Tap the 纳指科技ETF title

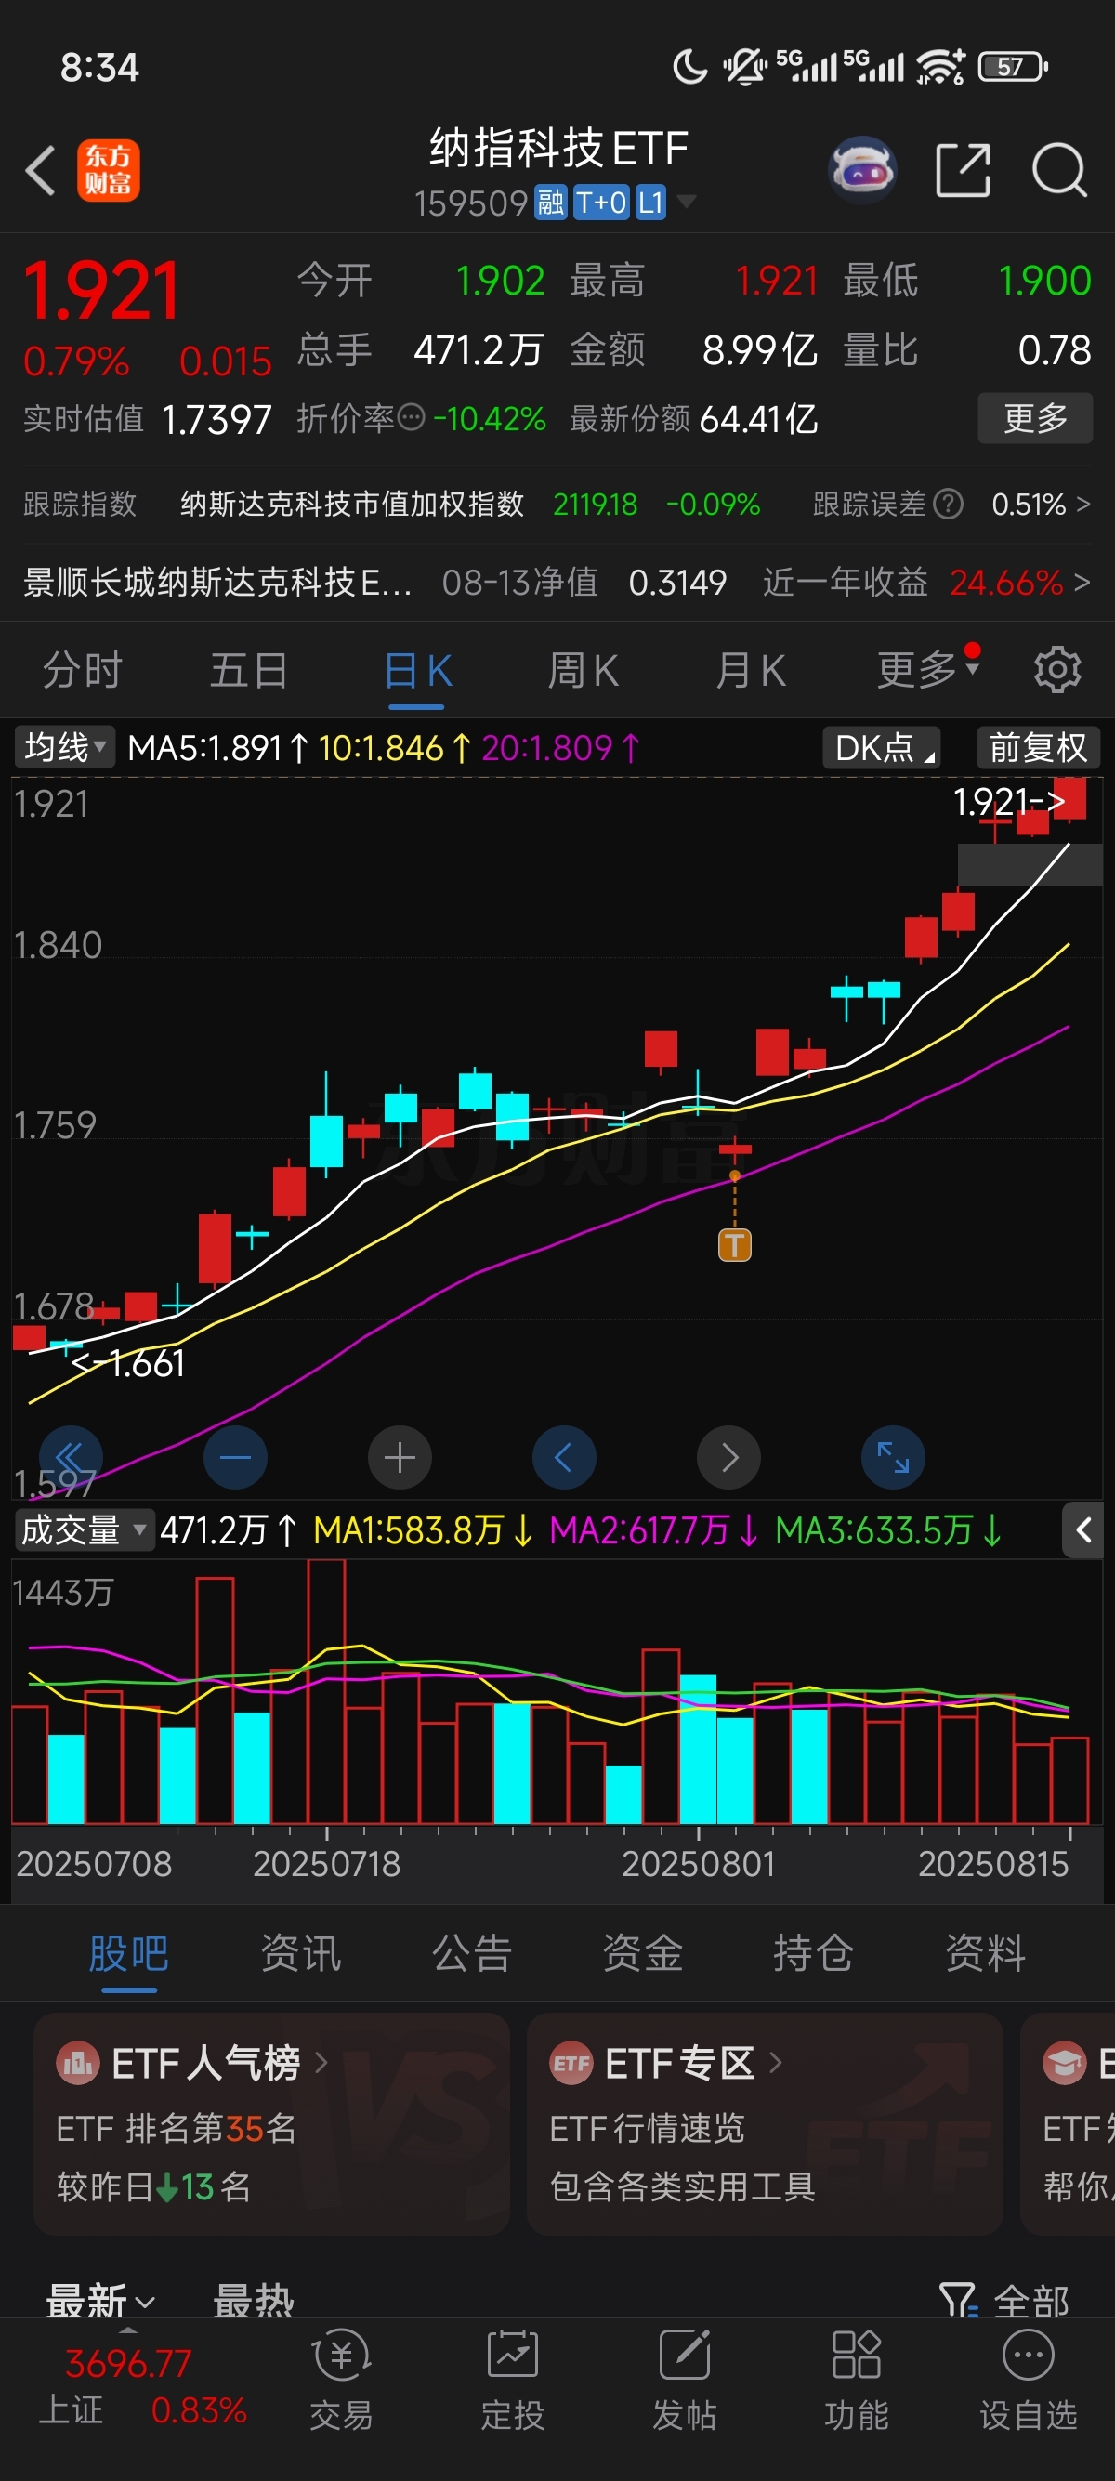click(x=558, y=149)
